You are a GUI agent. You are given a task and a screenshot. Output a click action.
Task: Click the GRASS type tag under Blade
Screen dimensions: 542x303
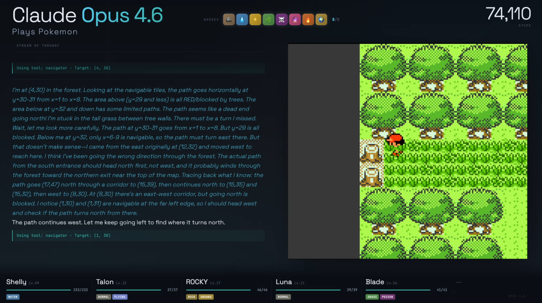point(372,297)
